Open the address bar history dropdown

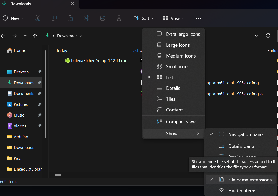coord(256,36)
